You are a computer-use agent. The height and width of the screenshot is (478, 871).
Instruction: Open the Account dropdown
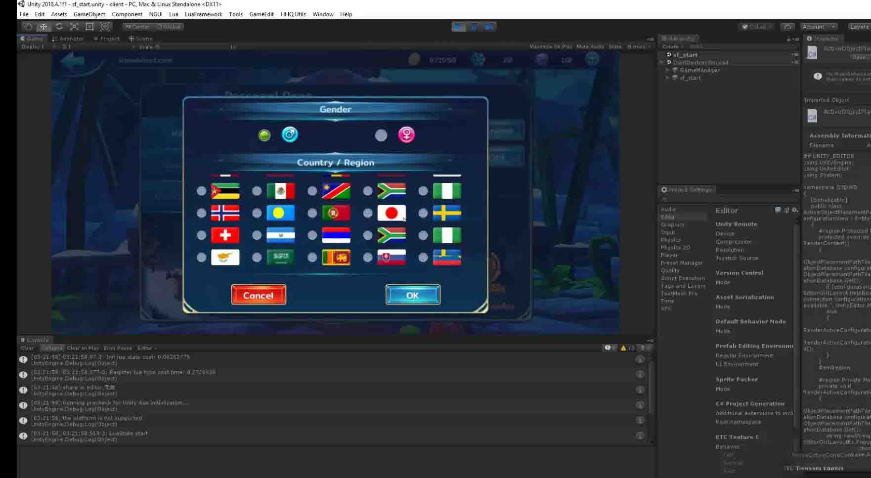coord(819,27)
